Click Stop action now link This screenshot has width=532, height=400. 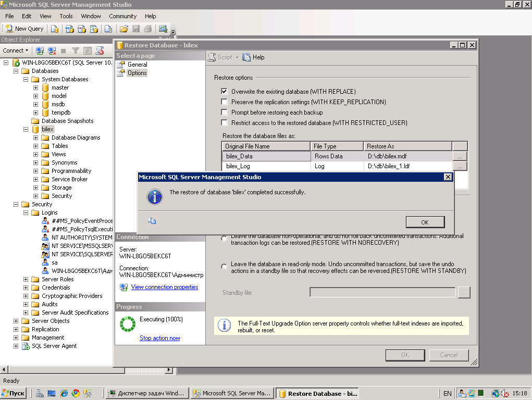point(160,338)
